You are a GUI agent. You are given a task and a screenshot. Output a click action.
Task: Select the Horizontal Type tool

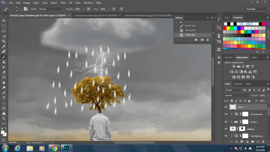(x=4, y=98)
